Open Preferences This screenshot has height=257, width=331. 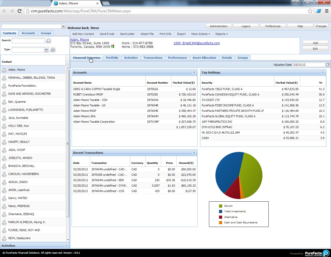[x=273, y=26]
